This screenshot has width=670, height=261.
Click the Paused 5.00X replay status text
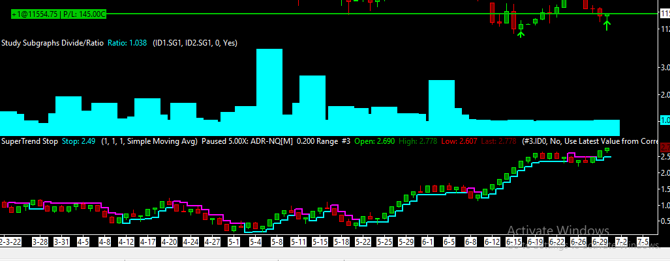coord(224,141)
